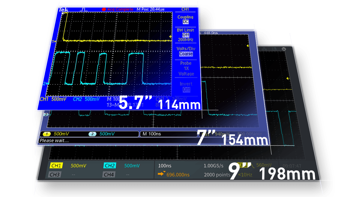
Task: Click the cyan channel 2 badge on the 7-inch screen
Action: pos(92,134)
